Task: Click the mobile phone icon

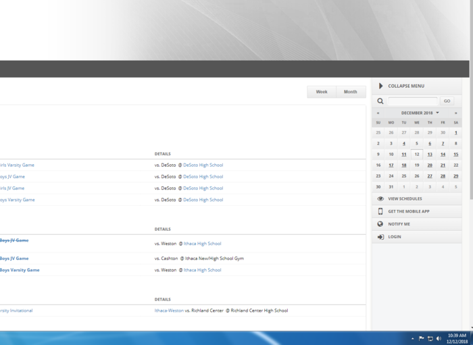Action: point(380,211)
